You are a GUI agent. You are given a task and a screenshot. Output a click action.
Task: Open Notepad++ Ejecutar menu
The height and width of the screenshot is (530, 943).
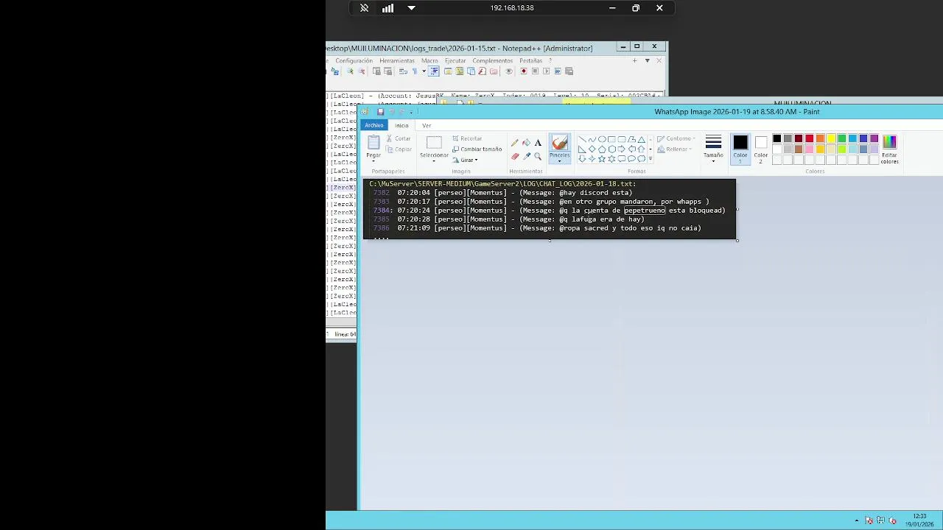pyautogui.click(x=455, y=61)
